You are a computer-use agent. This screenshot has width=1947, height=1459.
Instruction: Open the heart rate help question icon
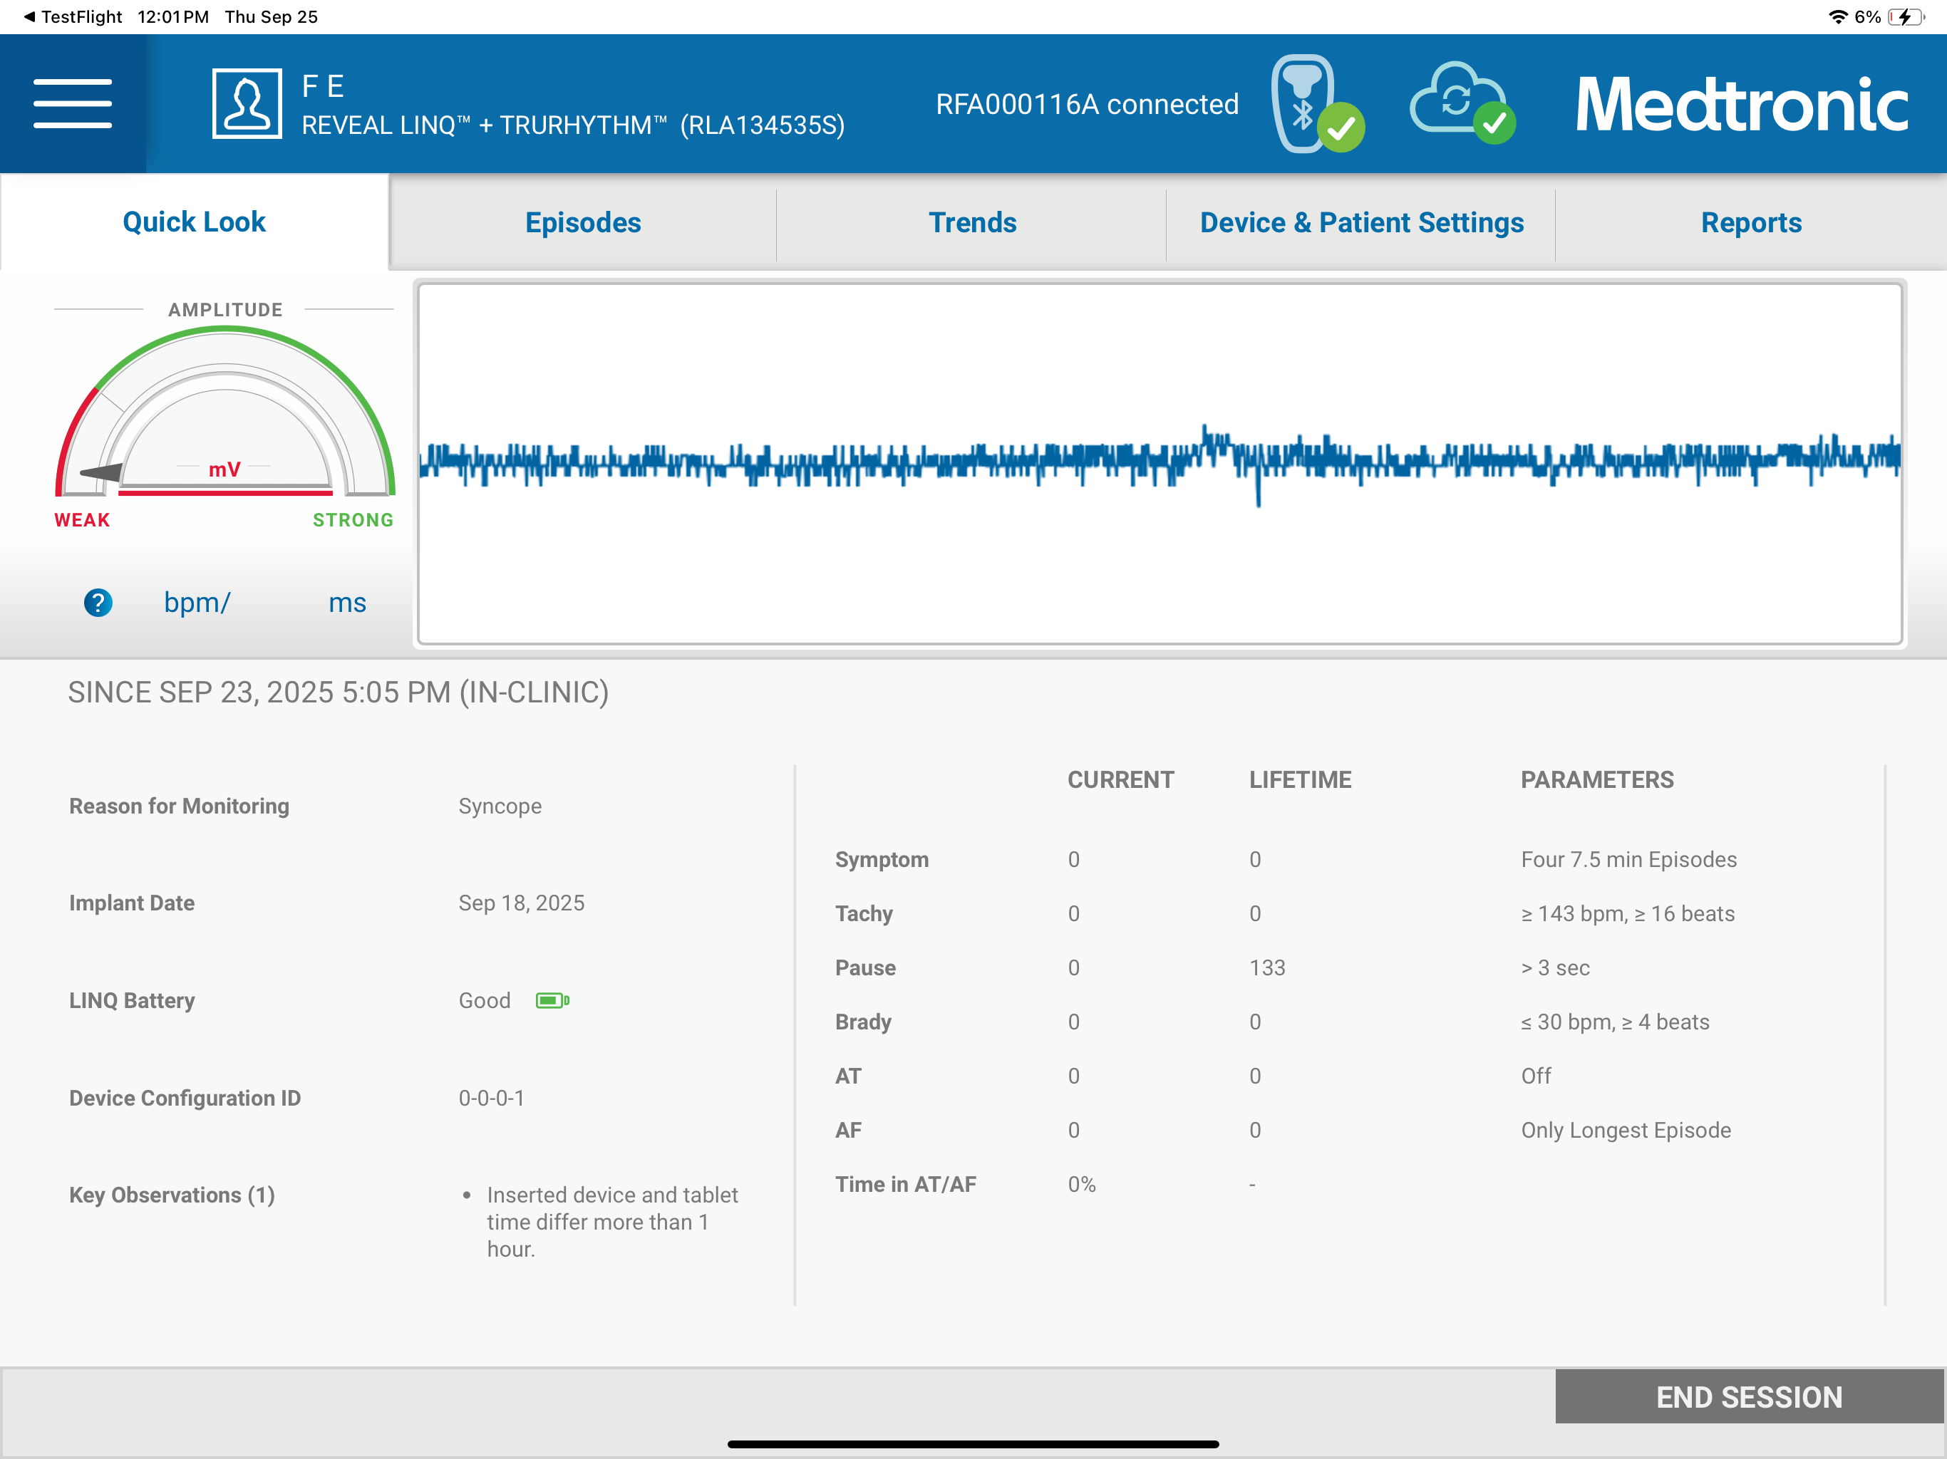(x=98, y=603)
